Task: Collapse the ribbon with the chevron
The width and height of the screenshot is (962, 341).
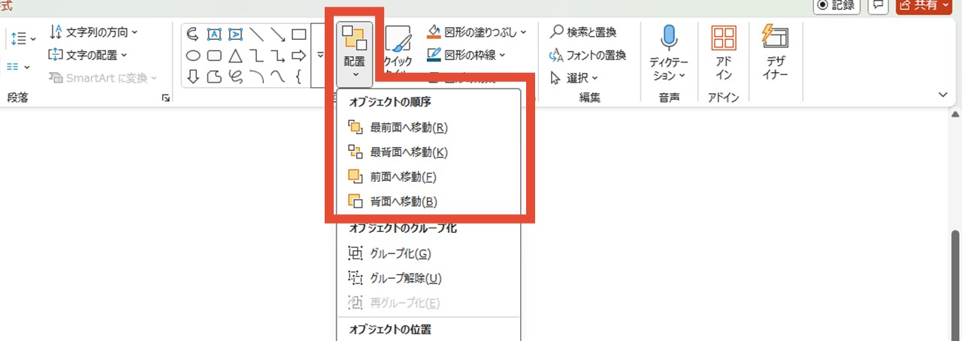Action: click(943, 95)
